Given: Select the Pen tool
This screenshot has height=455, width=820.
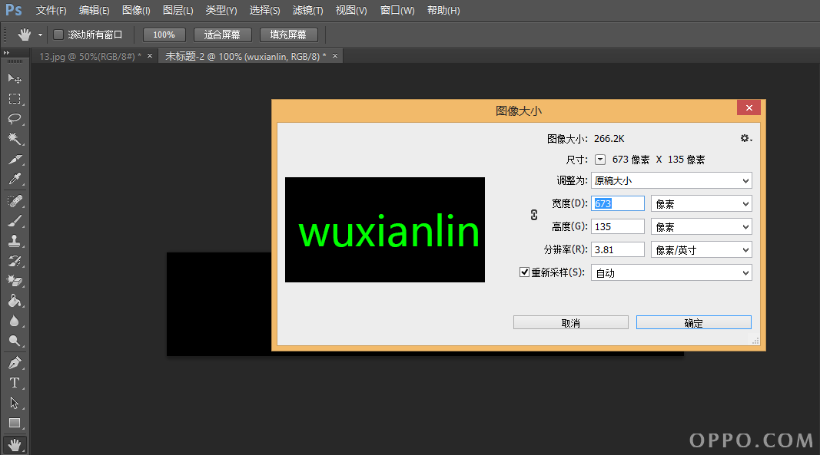Looking at the screenshot, I should coord(15,362).
